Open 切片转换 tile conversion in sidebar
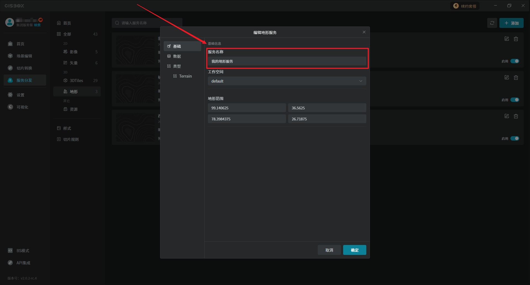Screen dimensions: 530x285 click(x=24, y=68)
